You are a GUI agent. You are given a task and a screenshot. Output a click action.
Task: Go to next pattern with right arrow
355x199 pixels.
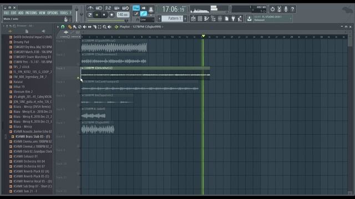[185, 18]
